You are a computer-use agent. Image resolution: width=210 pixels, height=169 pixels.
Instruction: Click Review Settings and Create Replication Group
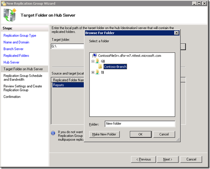(23, 88)
